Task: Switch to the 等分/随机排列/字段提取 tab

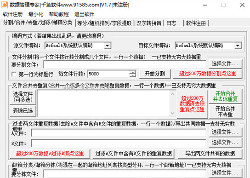Action: click(104, 23)
